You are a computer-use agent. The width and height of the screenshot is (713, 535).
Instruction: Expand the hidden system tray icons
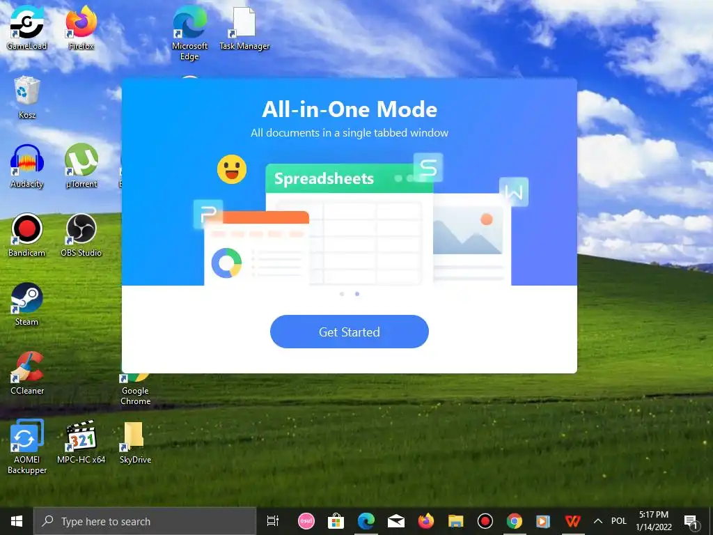coord(598,521)
